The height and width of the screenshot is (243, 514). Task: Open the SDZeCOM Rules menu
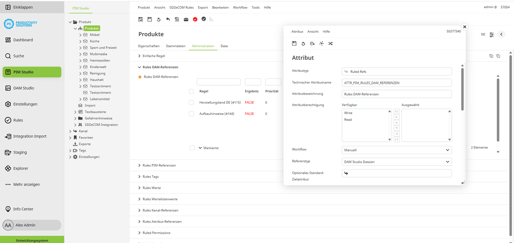point(182,7)
